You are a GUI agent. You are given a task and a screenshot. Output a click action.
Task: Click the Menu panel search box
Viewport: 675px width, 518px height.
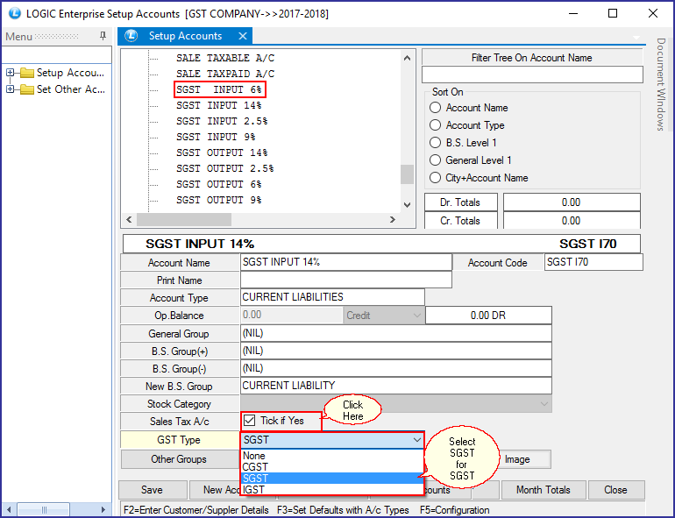pyautogui.click(x=56, y=55)
